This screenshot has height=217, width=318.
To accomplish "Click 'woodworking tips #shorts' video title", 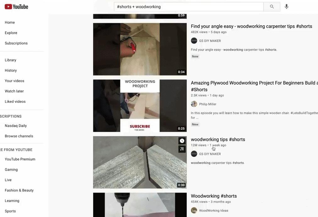I will pos(218,140).
